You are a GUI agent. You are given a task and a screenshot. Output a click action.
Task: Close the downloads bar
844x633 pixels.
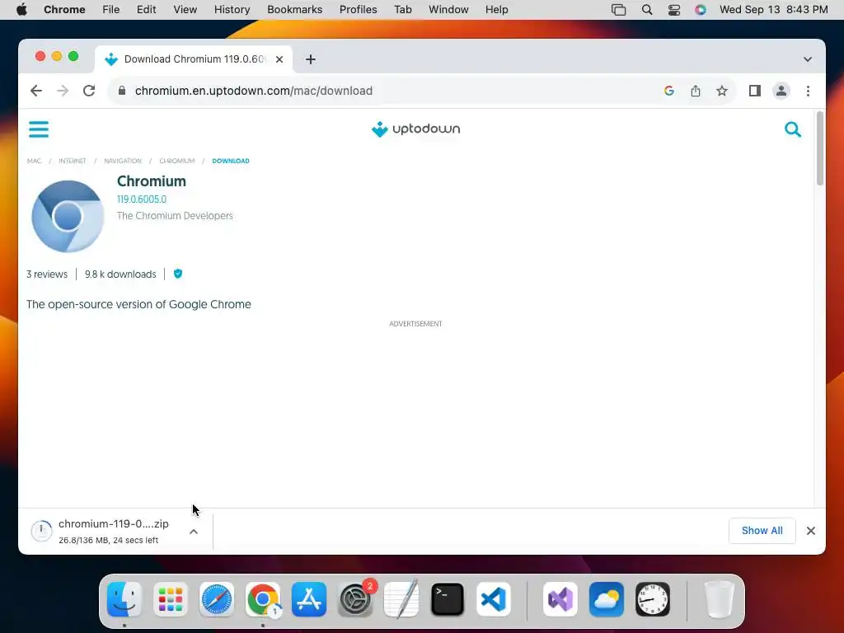point(811,531)
